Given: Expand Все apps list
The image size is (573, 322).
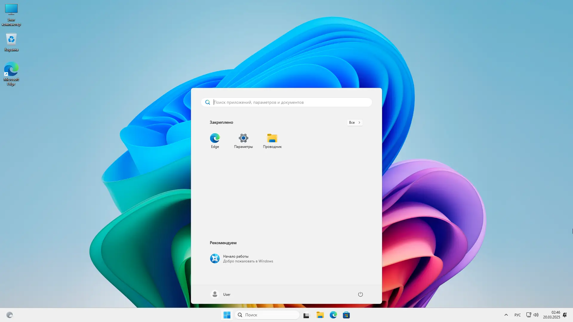Looking at the screenshot, I should pyautogui.click(x=355, y=123).
